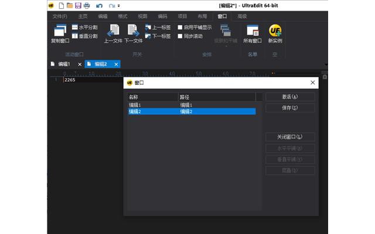Click the 关闭窗口(L) button
The image size is (375, 234).
click(290, 137)
